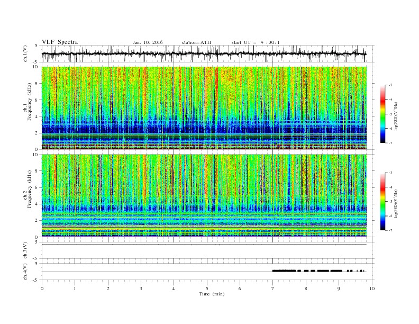Screen dimensions: 419x324
Task: Click the ch.4 pulse block starting at 7 min
Action: point(284,271)
